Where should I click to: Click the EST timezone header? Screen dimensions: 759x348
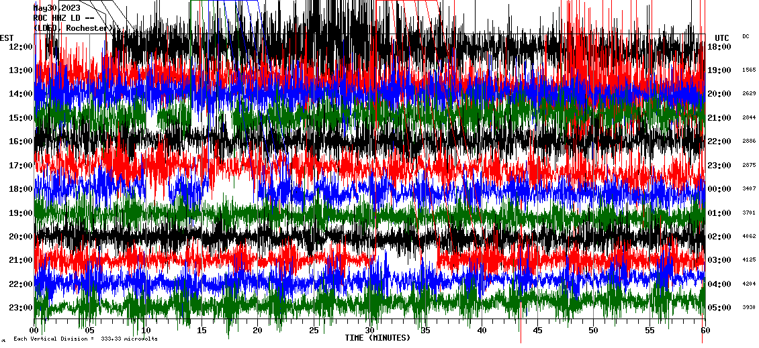pyautogui.click(x=6, y=38)
